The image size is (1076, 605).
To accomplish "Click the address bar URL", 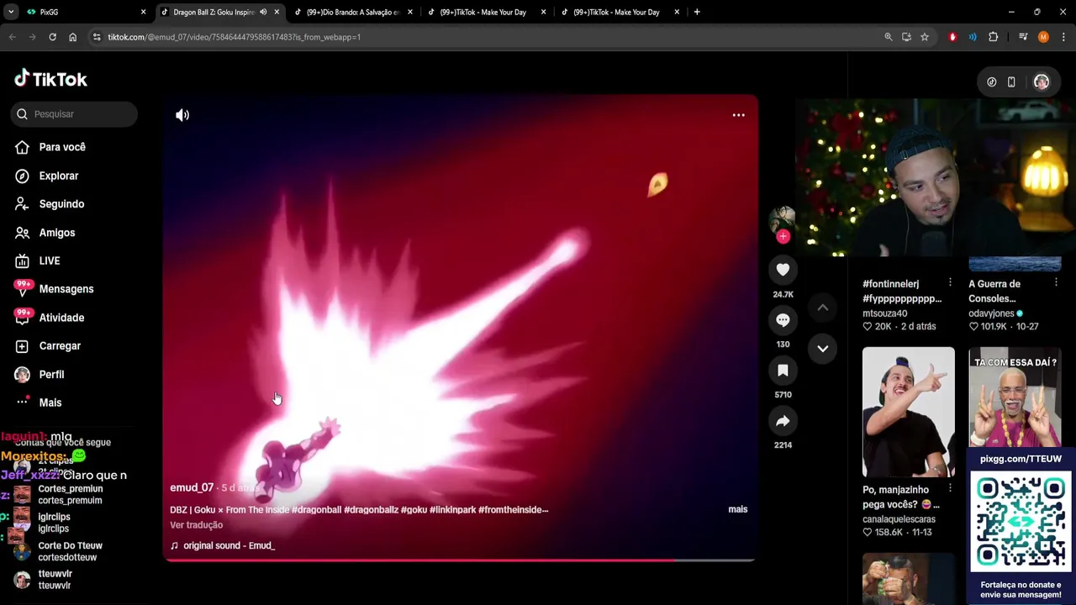I will (234, 37).
